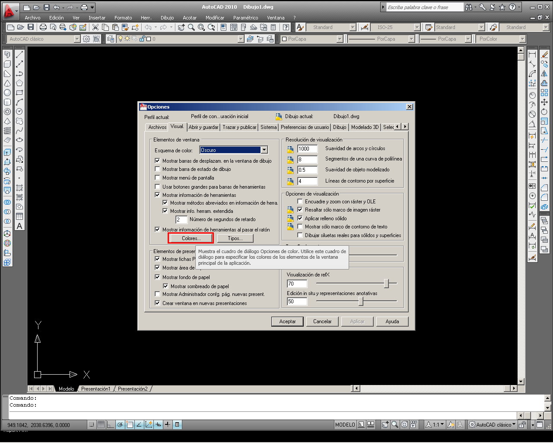The image size is (553, 443).
Task: Click the Pan hand icon
Action: click(181, 27)
